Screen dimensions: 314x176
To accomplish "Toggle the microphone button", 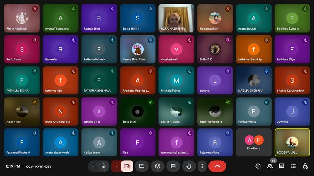I will (x=103, y=166).
